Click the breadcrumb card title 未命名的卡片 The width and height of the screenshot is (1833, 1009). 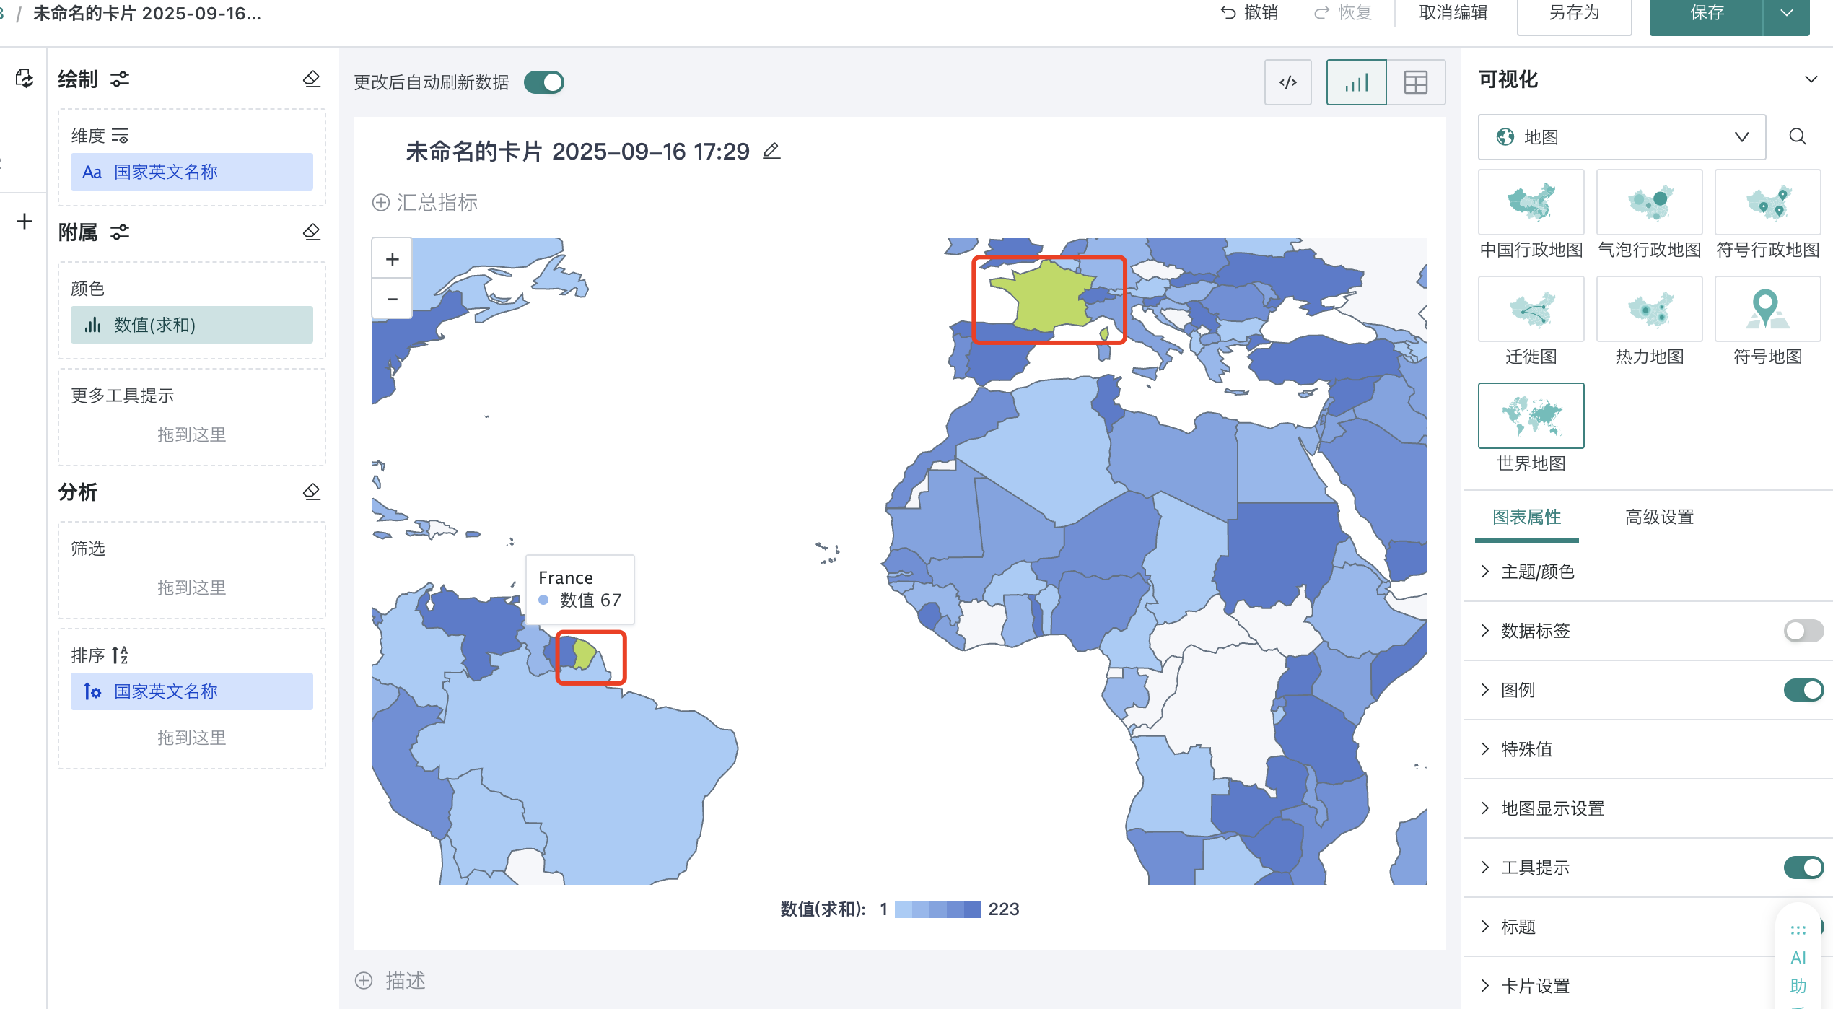(x=147, y=13)
